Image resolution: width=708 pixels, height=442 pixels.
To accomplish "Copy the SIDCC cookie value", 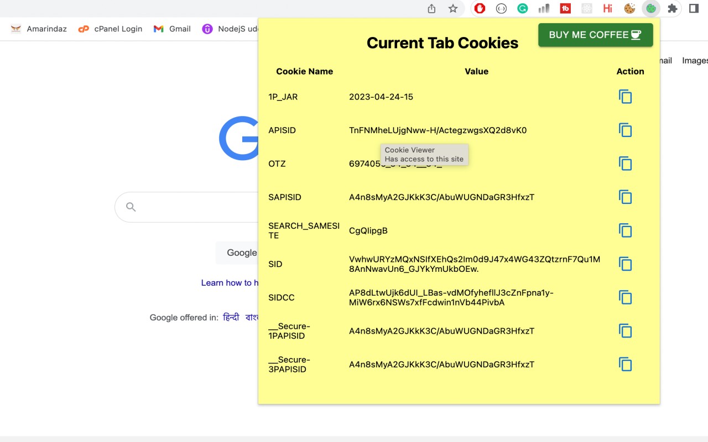I will (625, 298).
